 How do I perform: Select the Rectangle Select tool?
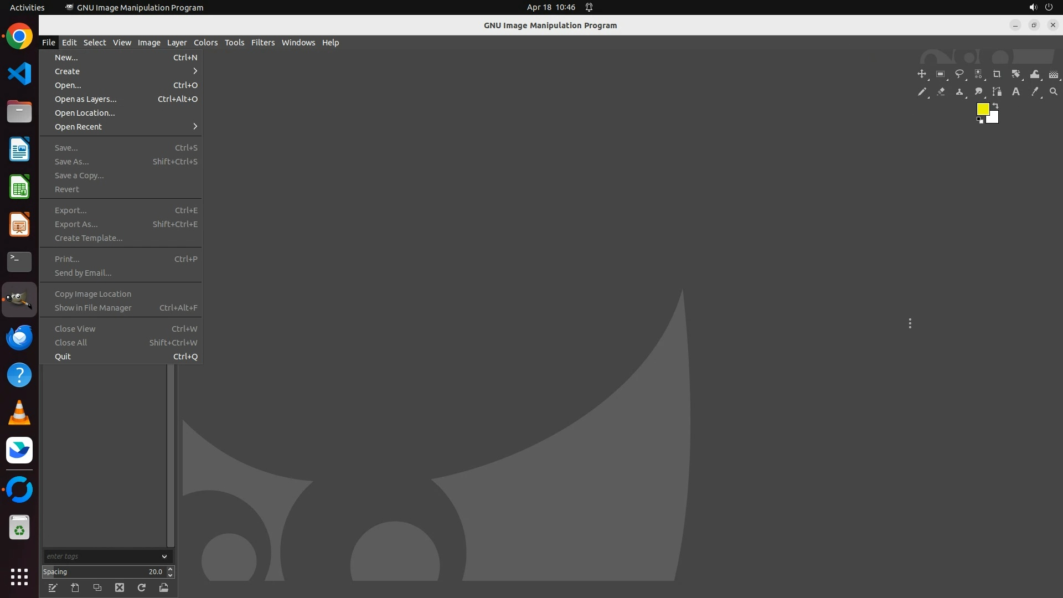940,74
